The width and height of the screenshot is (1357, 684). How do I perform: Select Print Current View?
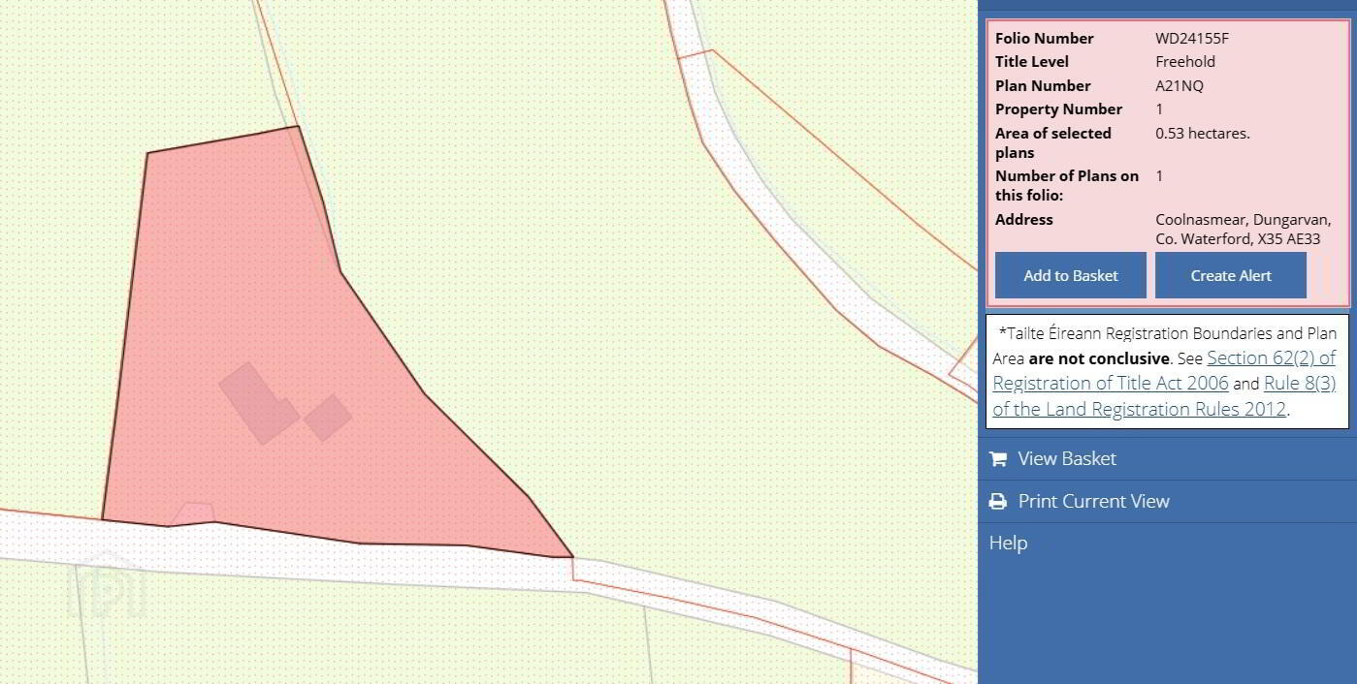point(1167,501)
